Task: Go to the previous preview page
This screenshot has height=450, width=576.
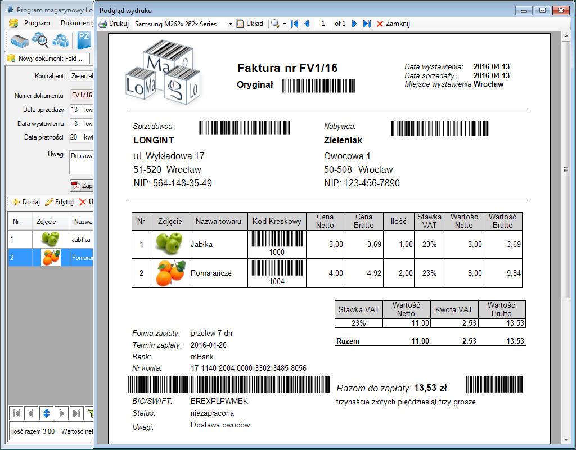Action: click(x=307, y=24)
